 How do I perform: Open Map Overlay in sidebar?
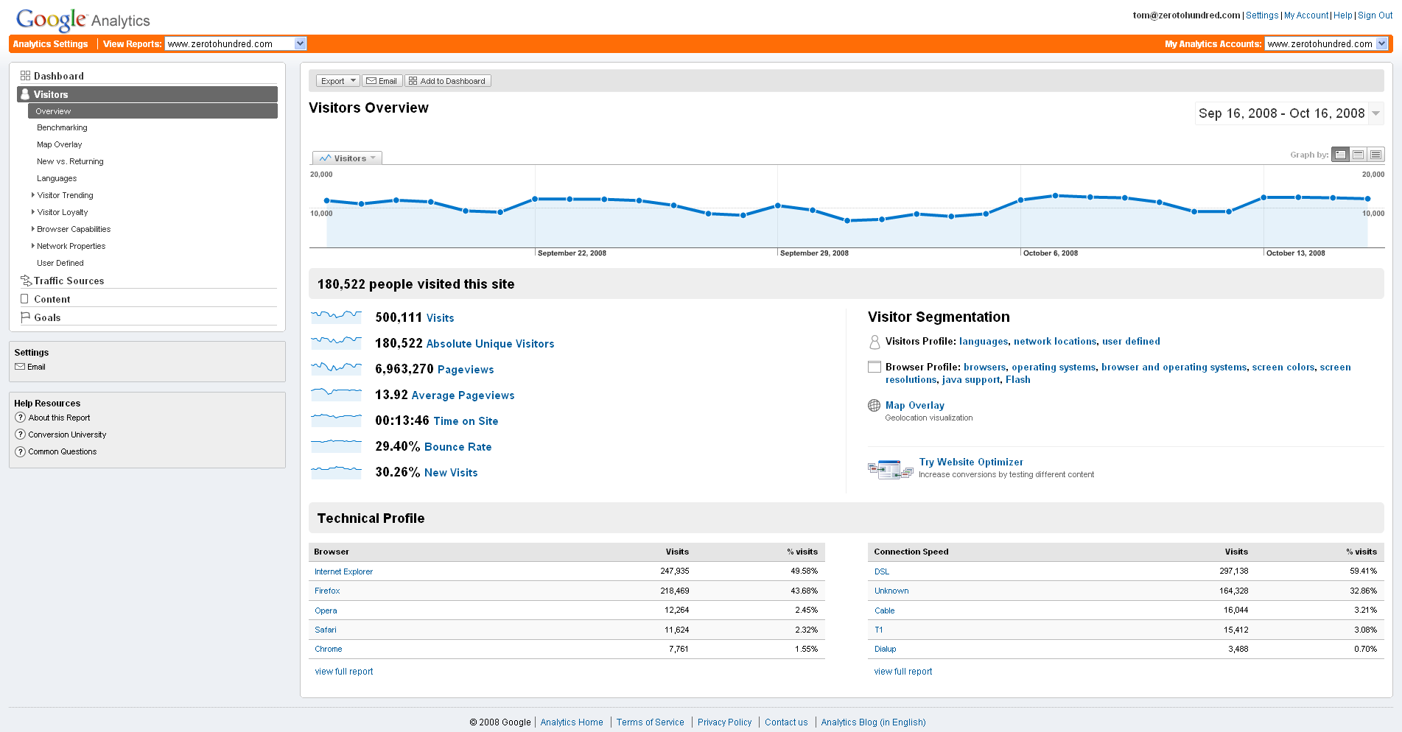pos(60,144)
